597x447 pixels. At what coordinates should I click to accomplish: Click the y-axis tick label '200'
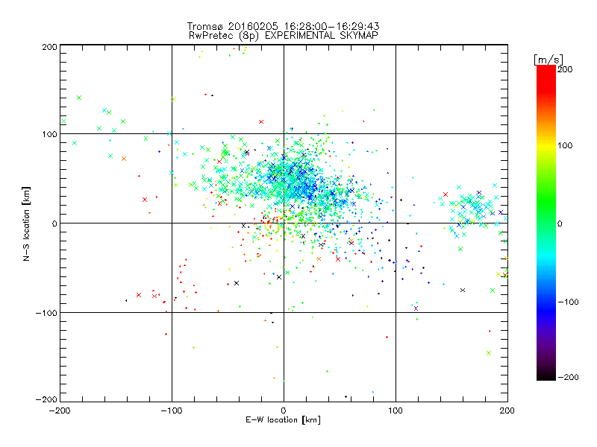pos(49,47)
